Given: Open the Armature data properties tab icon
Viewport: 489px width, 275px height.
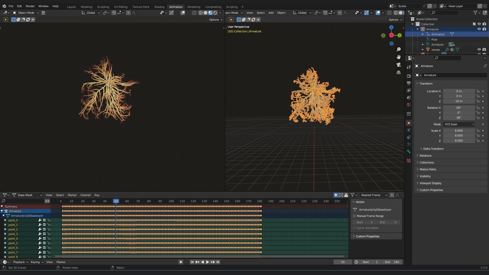Looking at the screenshot, I should click(x=409, y=144).
